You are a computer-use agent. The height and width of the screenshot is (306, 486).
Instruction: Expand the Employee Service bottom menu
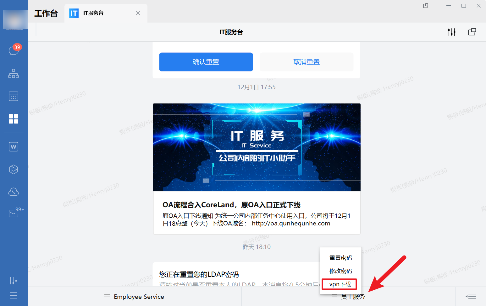pyautogui.click(x=135, y=297)
